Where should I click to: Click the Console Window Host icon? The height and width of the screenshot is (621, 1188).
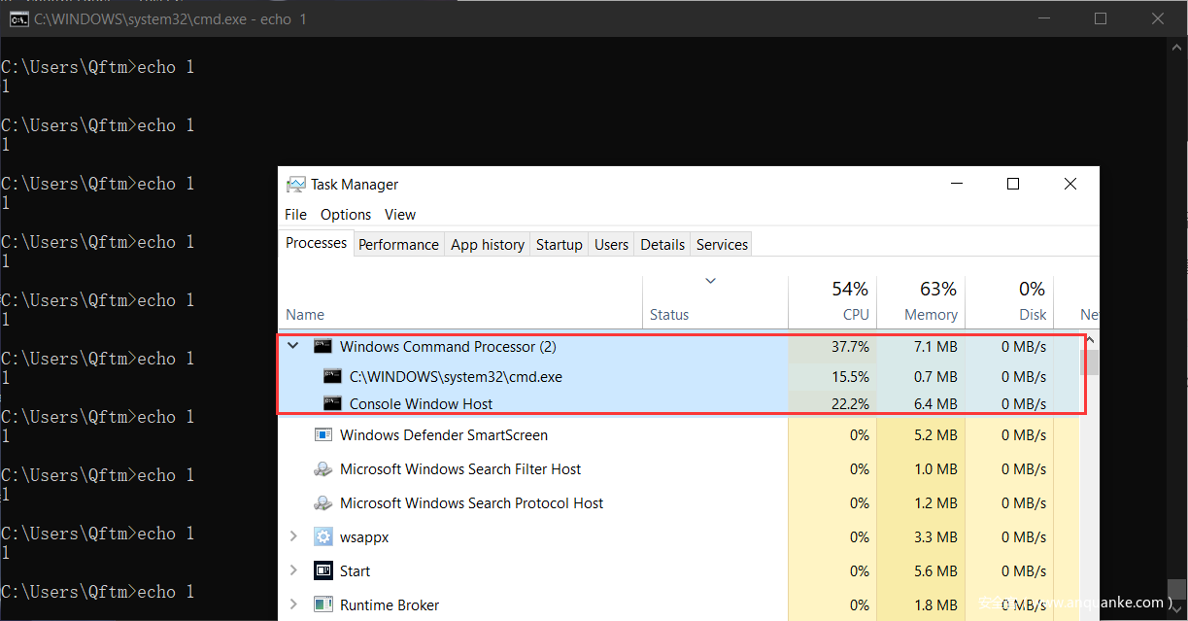tap(333, 404)
